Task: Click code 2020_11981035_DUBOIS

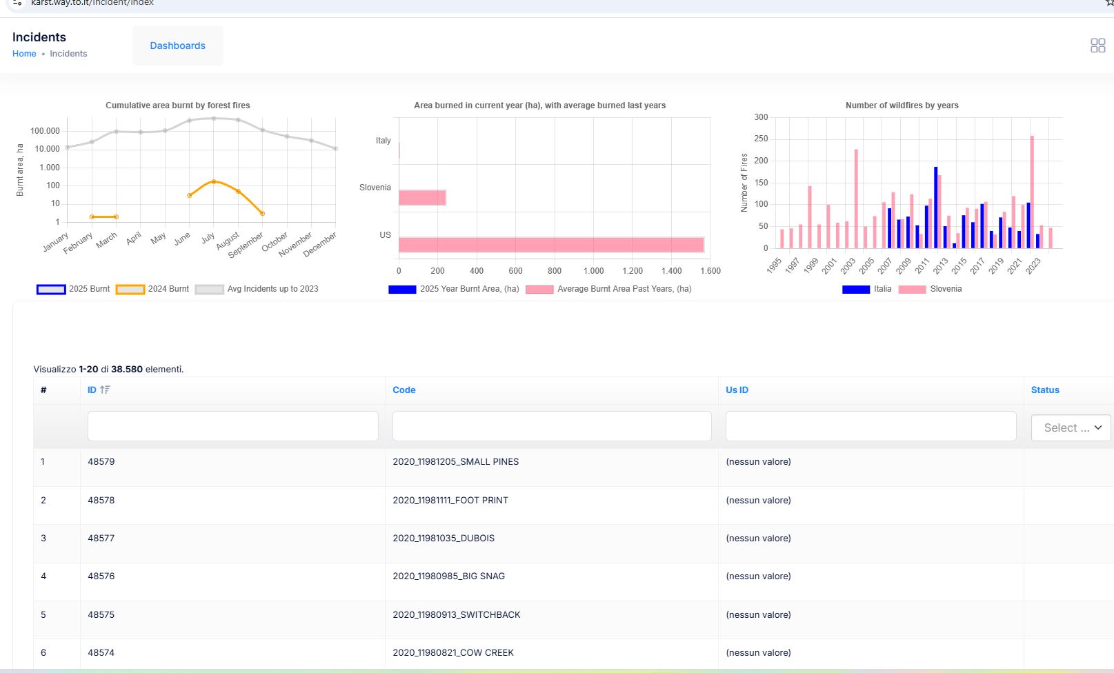Action: point(444,539)
